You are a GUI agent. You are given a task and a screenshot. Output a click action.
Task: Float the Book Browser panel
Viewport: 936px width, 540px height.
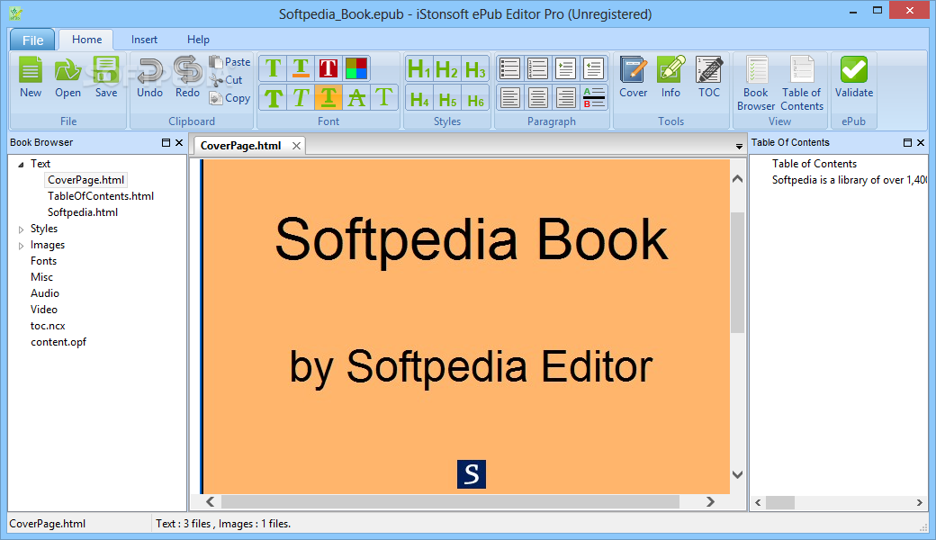[166, 142]
